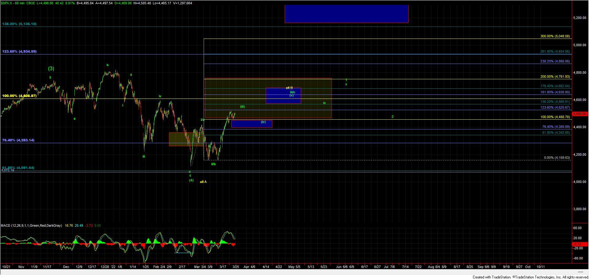Image resolution: width=589 pixels, height=279 pixels.
Task: Click the large green (3) wave label
Action: (x=51, y=69)
